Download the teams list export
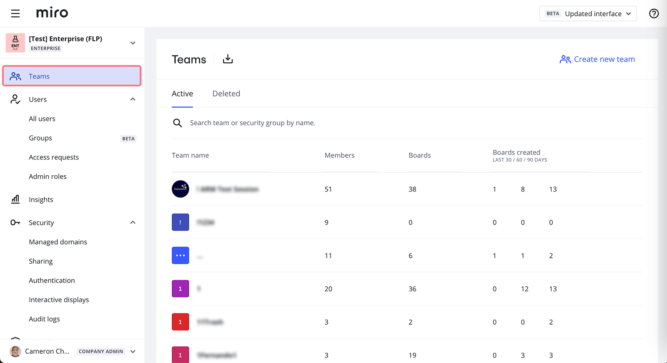The image size is (667, 363). click(x=228, y=59)
